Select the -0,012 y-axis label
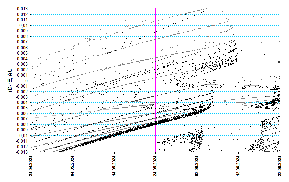289x182 pixels. point(22,147)
